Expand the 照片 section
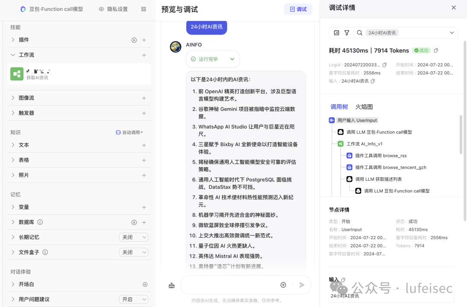 (x=13, y=175)
